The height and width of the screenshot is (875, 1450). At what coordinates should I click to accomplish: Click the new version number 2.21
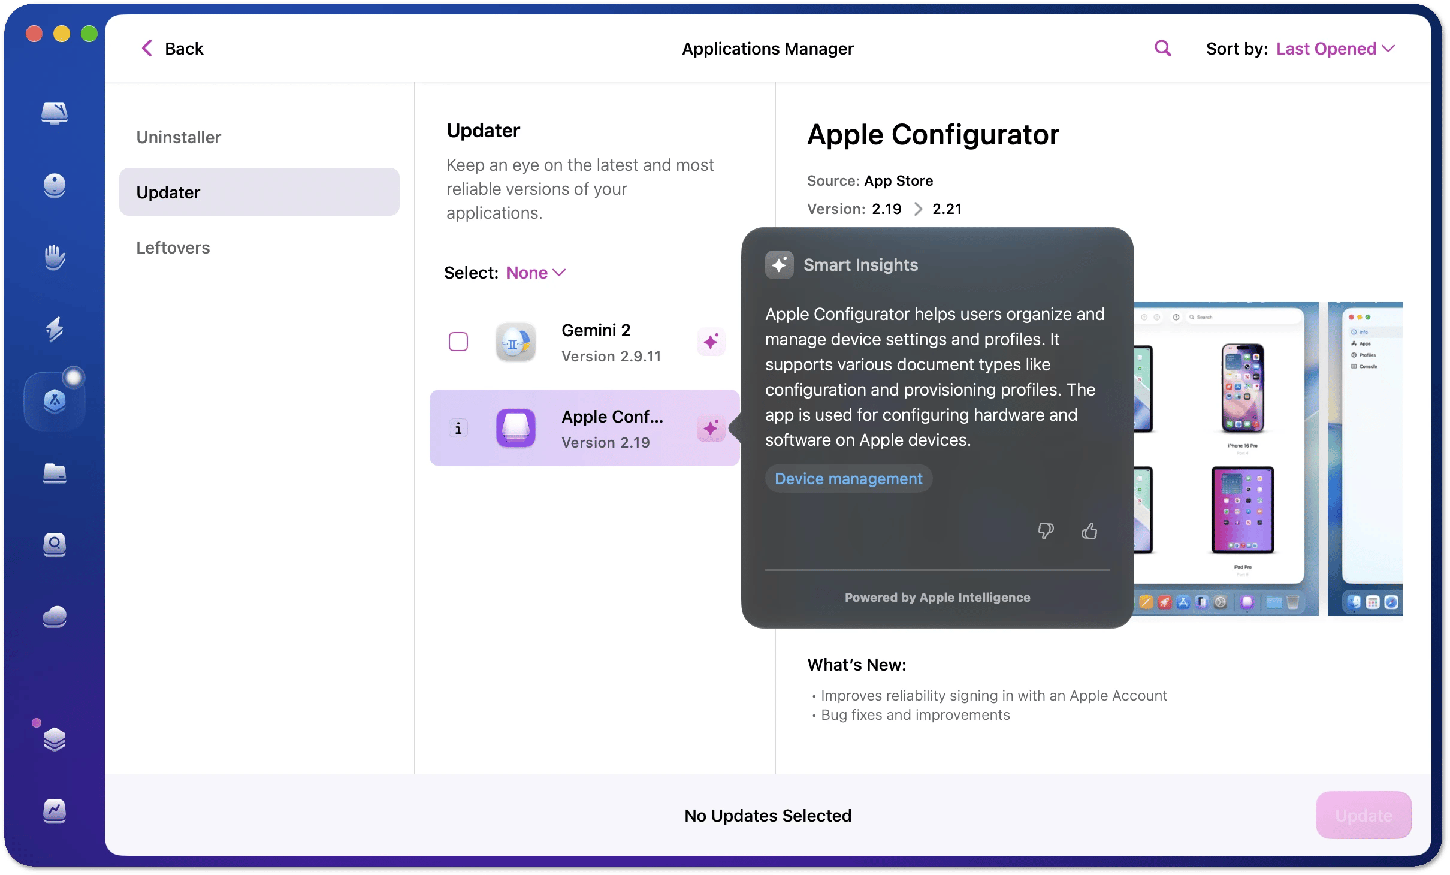point(947,209)
